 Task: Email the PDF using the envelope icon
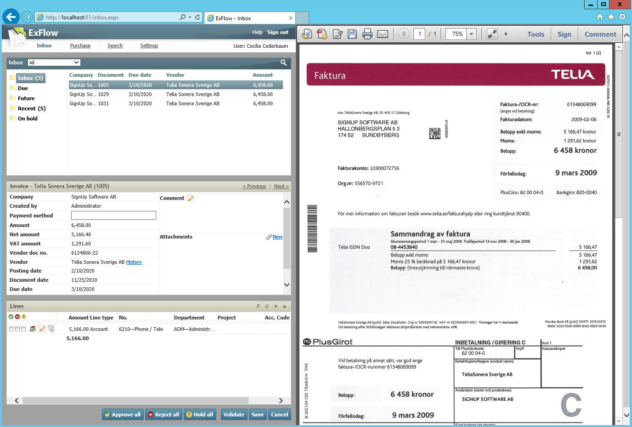pyautogui.click(x=383, y=34)
